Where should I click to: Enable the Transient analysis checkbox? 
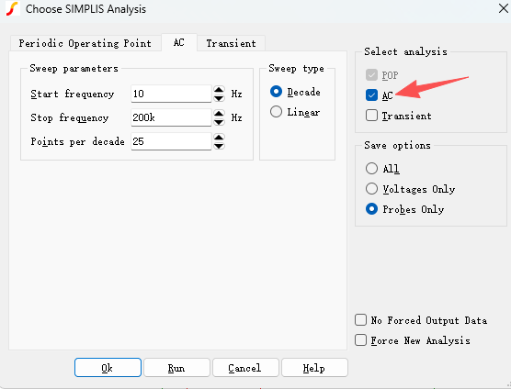coord(371,116)
